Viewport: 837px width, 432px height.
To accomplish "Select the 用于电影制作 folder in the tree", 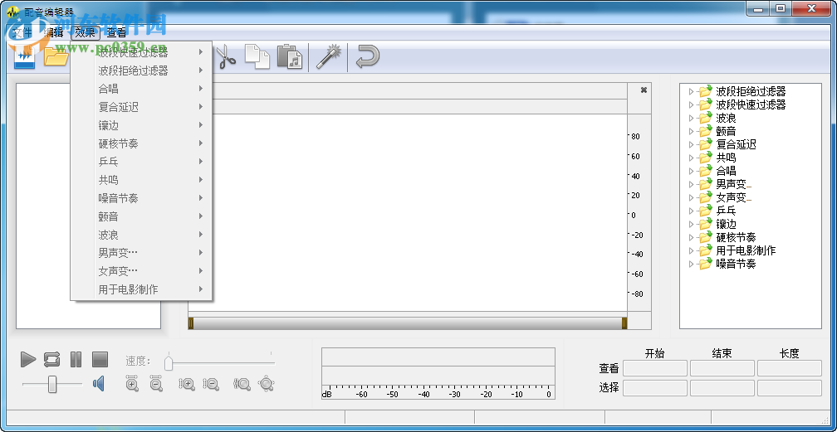I will 737,250.
